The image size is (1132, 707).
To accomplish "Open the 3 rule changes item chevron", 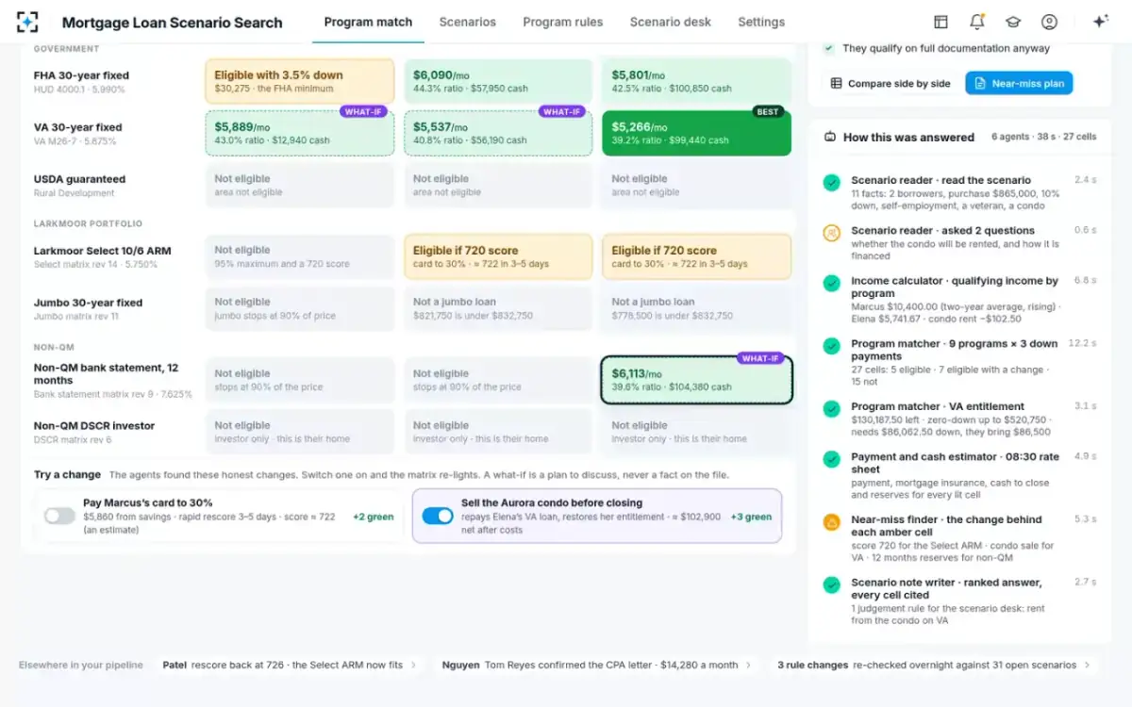I will tap(1087, 665).
